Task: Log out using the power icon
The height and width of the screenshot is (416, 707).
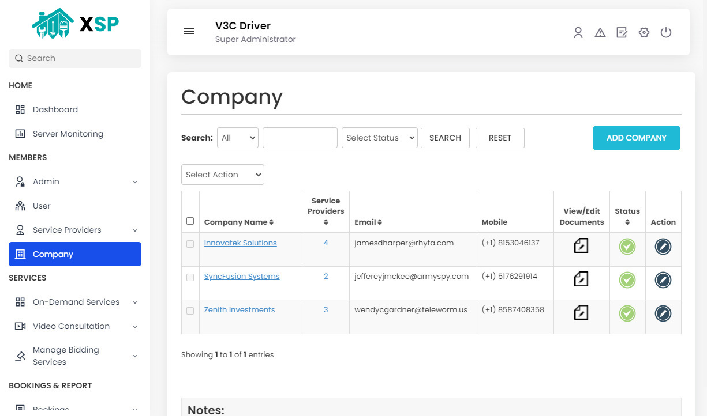Action: coord(666,32)
